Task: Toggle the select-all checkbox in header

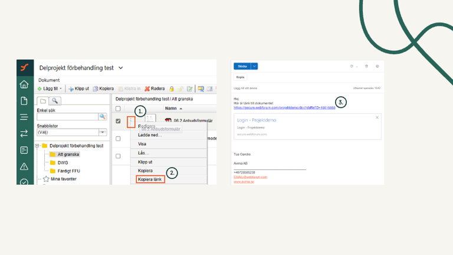Action: pyautogui.click(x=118, y=109)
